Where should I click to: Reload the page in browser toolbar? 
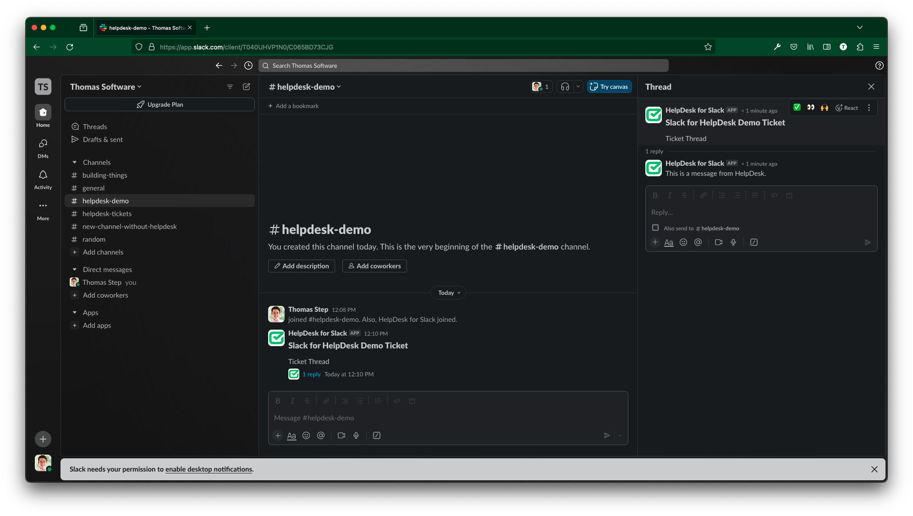click(70, 47)
